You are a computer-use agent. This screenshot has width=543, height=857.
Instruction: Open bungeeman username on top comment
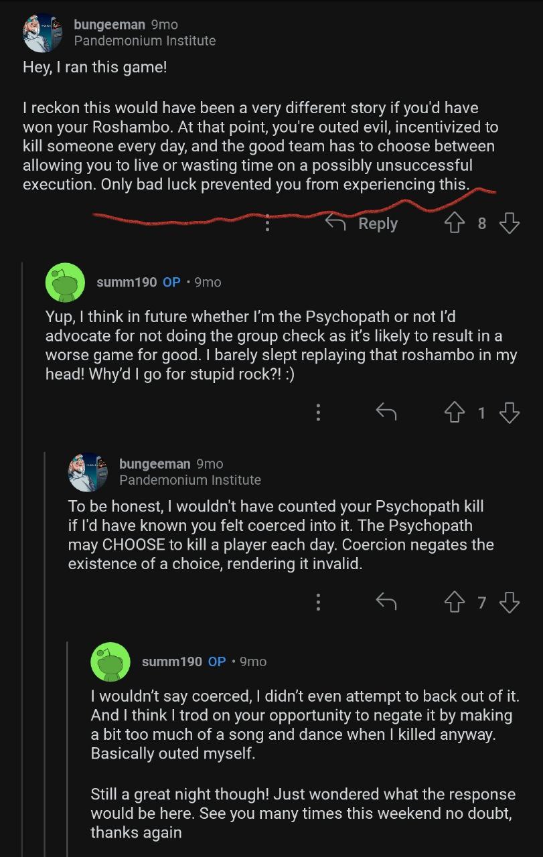(x=109, y=24)
